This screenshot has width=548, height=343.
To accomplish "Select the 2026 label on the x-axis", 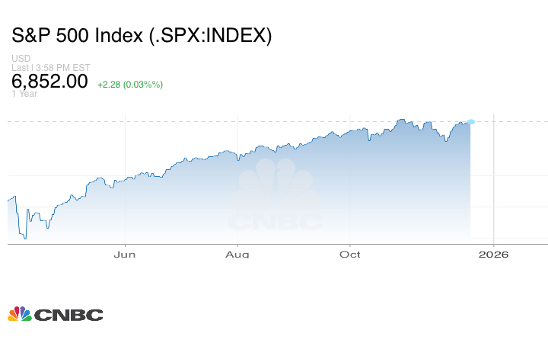I will (x=495, y=254).
